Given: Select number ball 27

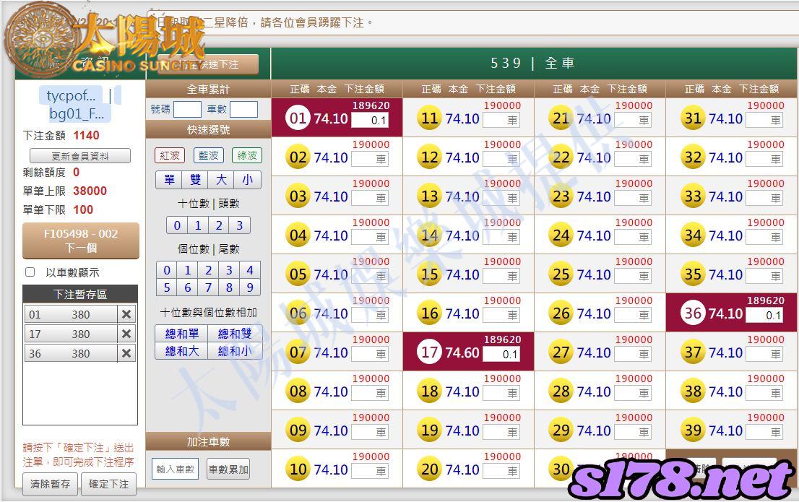Looking at the screenshot, I should coord(561,352).
